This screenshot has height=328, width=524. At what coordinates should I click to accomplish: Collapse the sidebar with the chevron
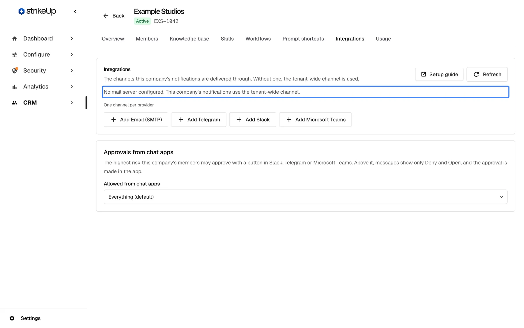click(75, 12)
